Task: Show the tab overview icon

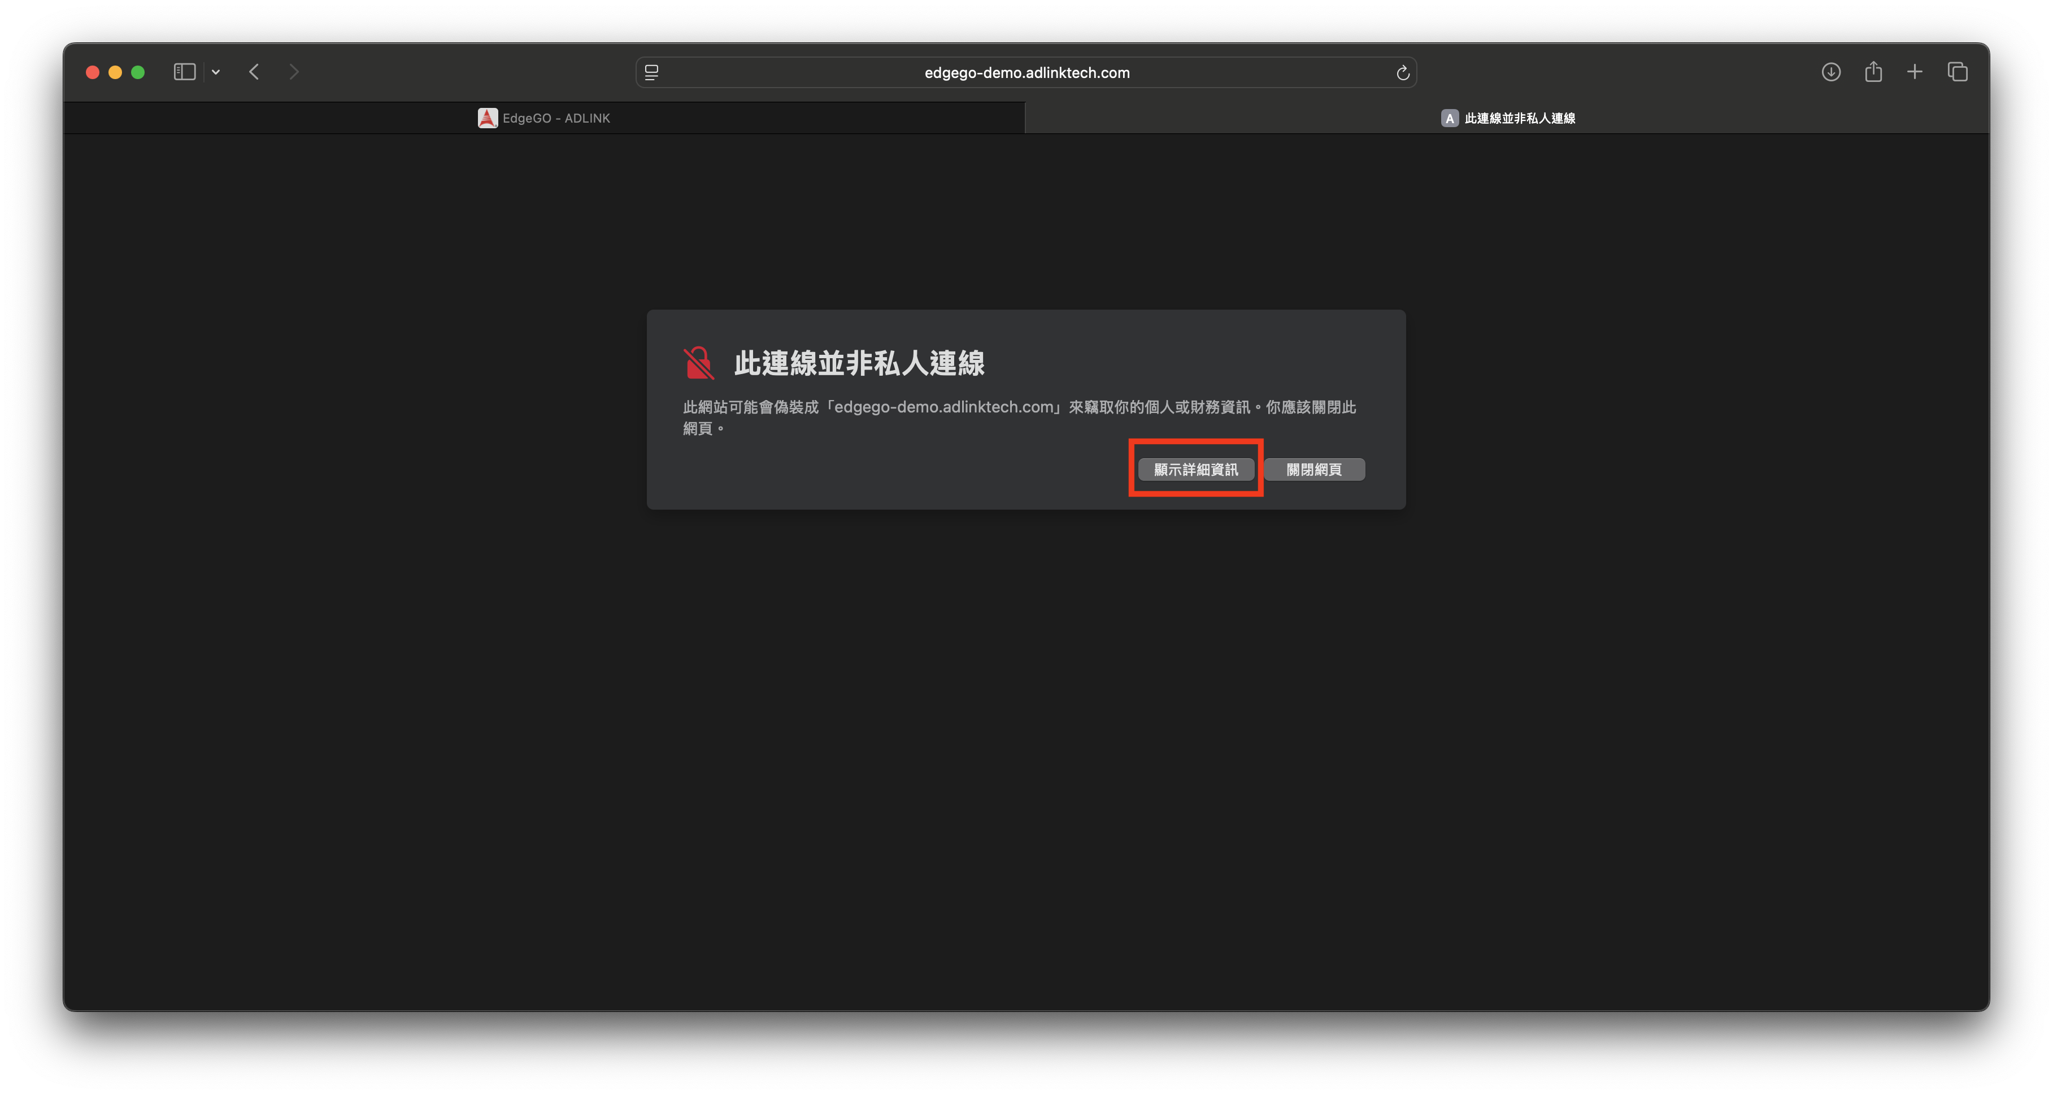Action: pyautogui.click(x=1958, y=72)
